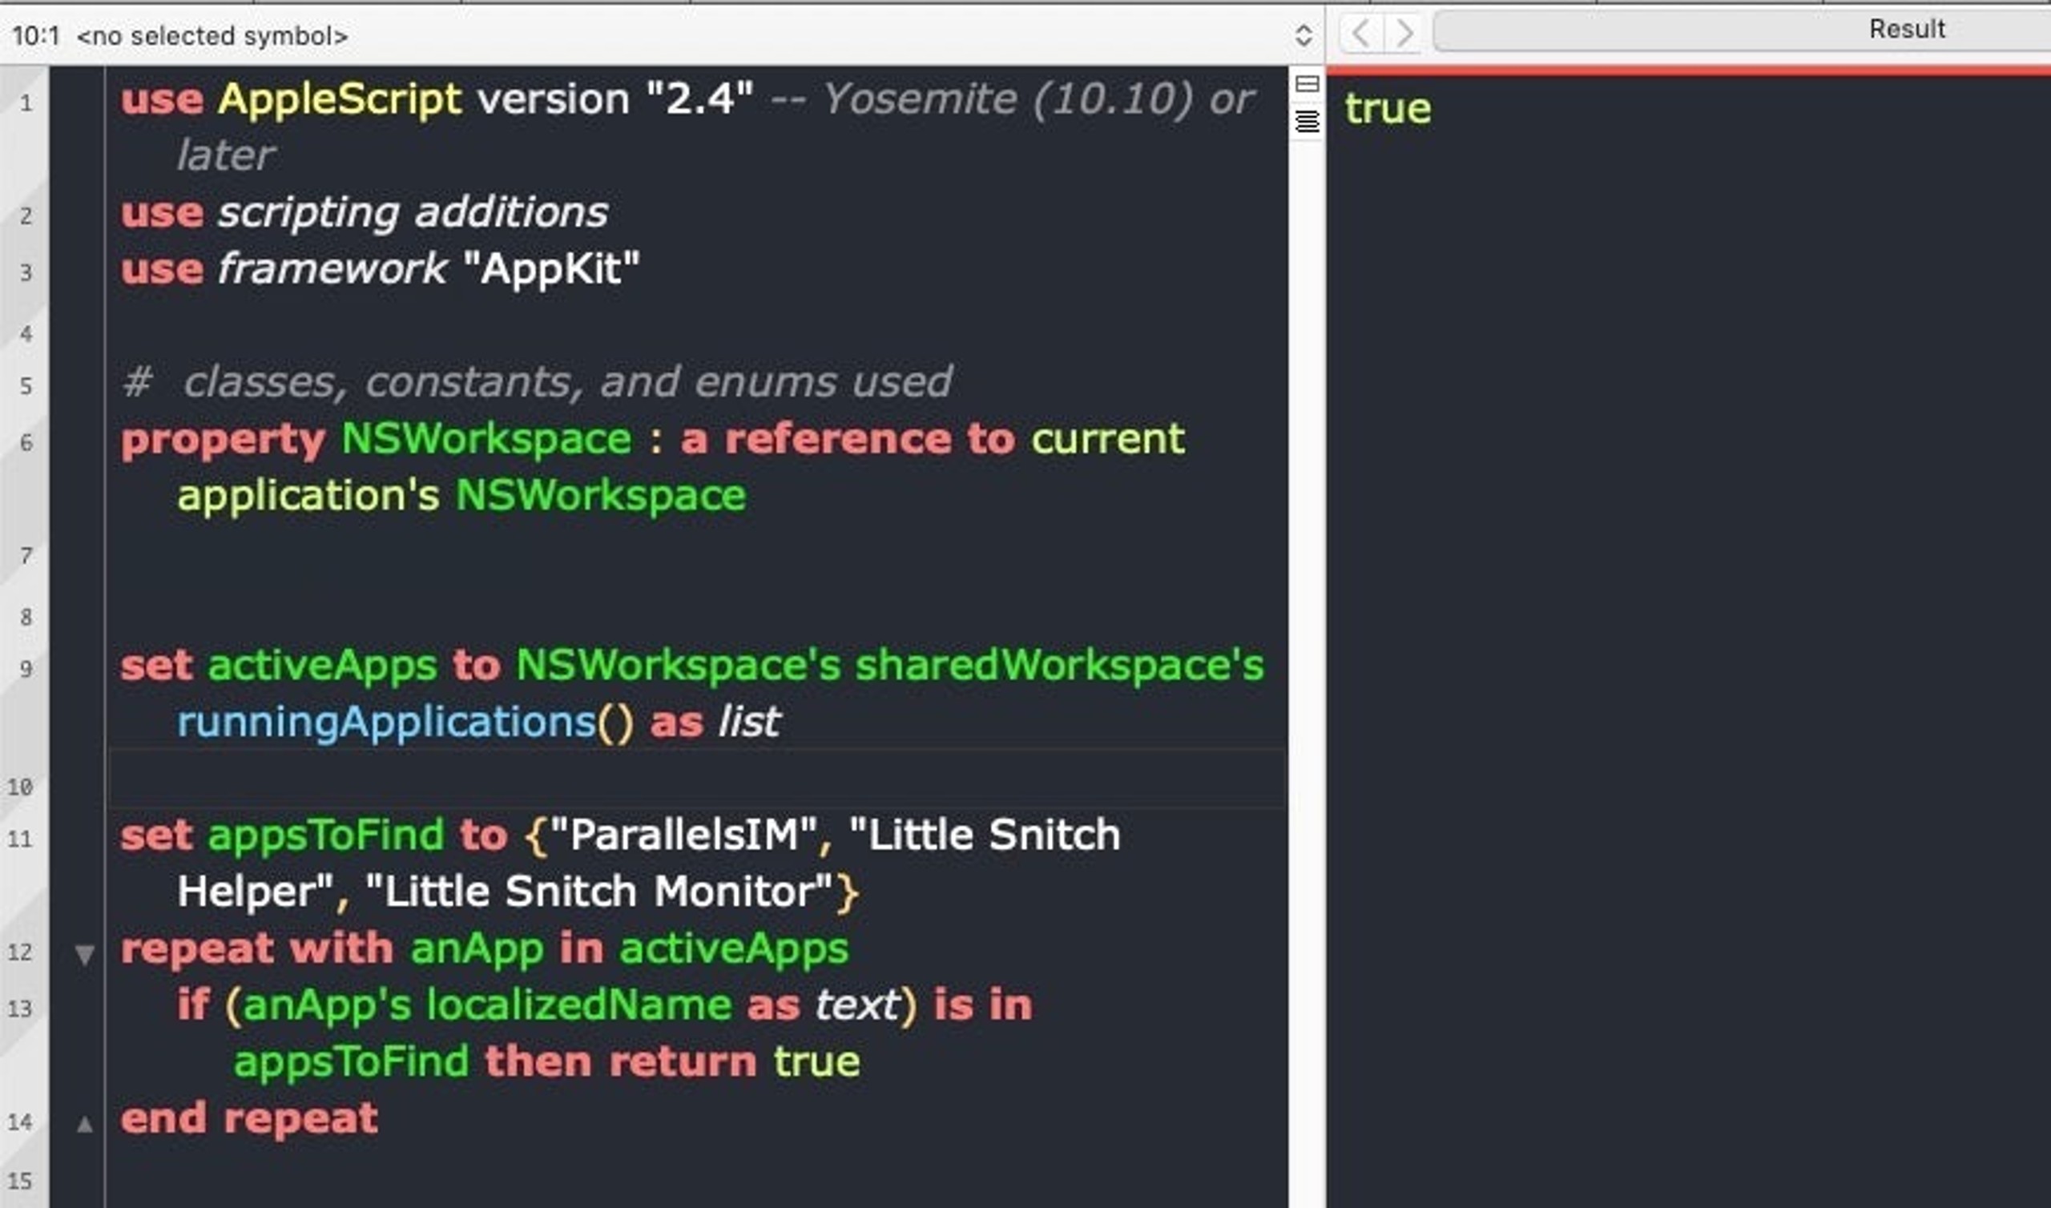The image size is (2051, 1208).
Task: Click line number 6 in the gutter
Action: point(26,443)
